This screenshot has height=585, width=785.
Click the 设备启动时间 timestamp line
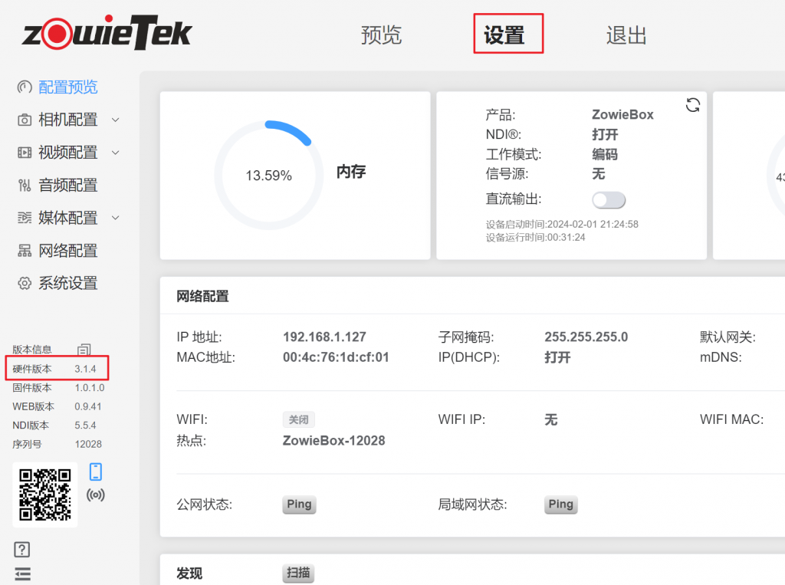tap(562, 225)
